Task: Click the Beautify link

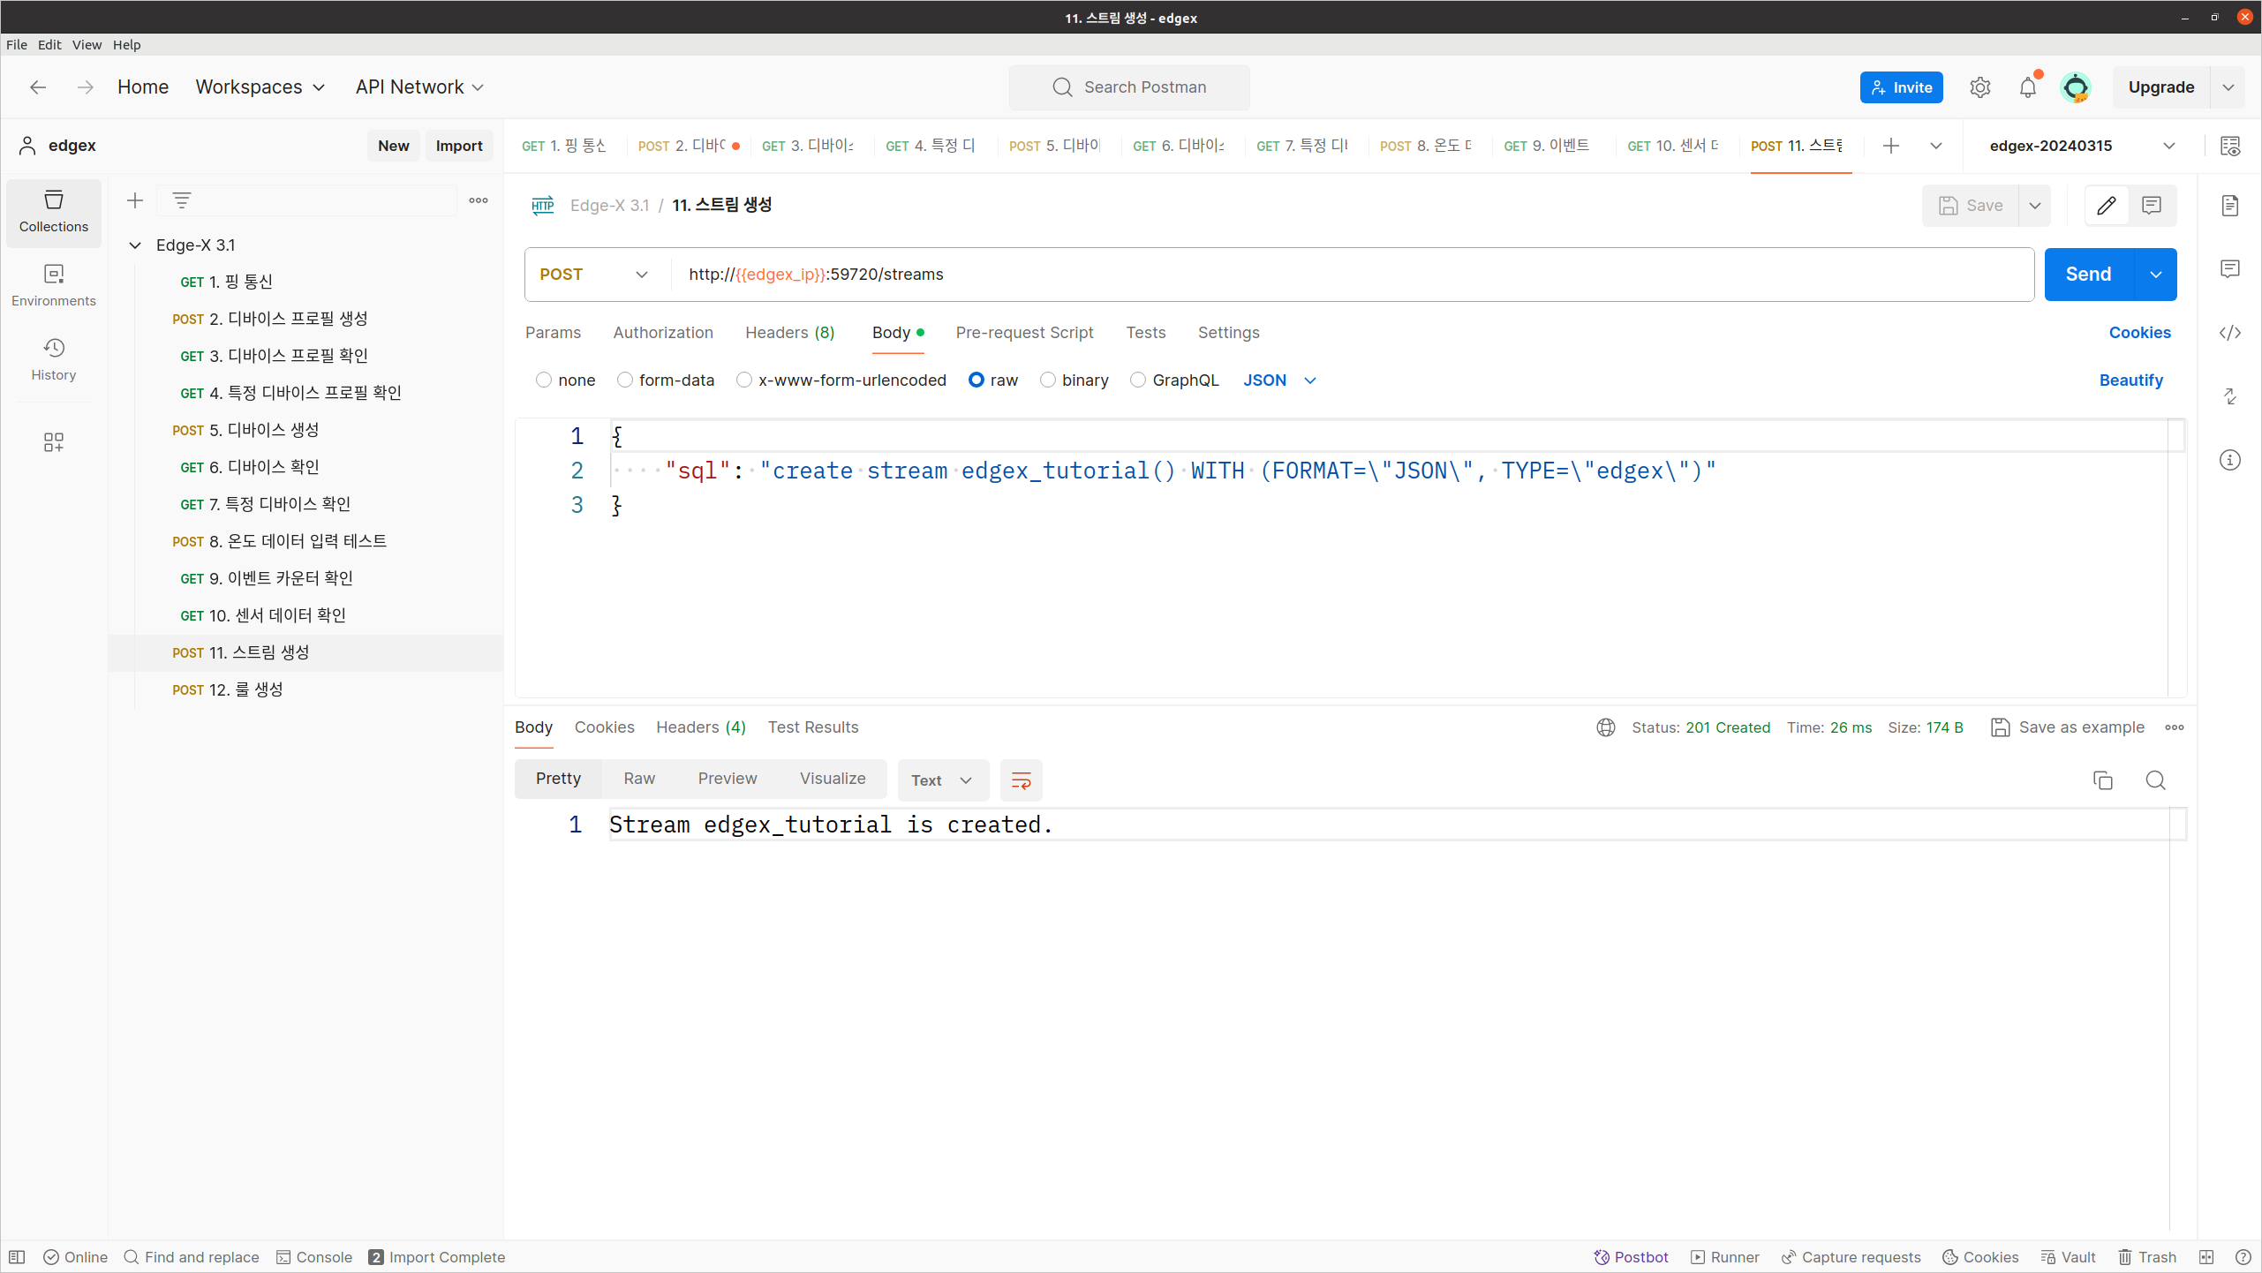Action: click(x=2130, y=380)
